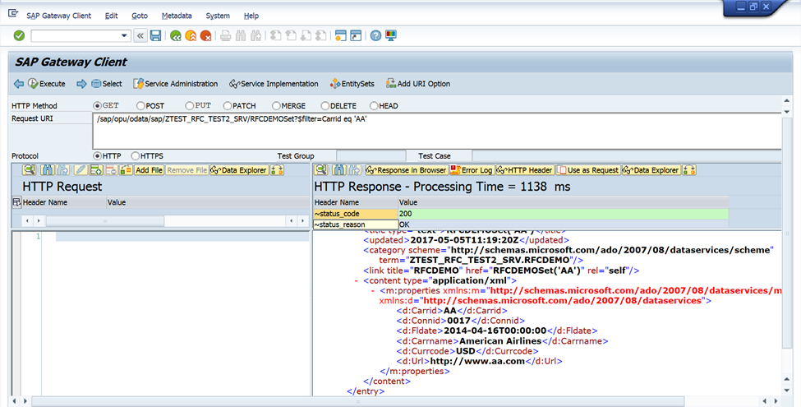Open Service Implementation
This screenshot has width=801, height=407.
[x=274, y=84]
